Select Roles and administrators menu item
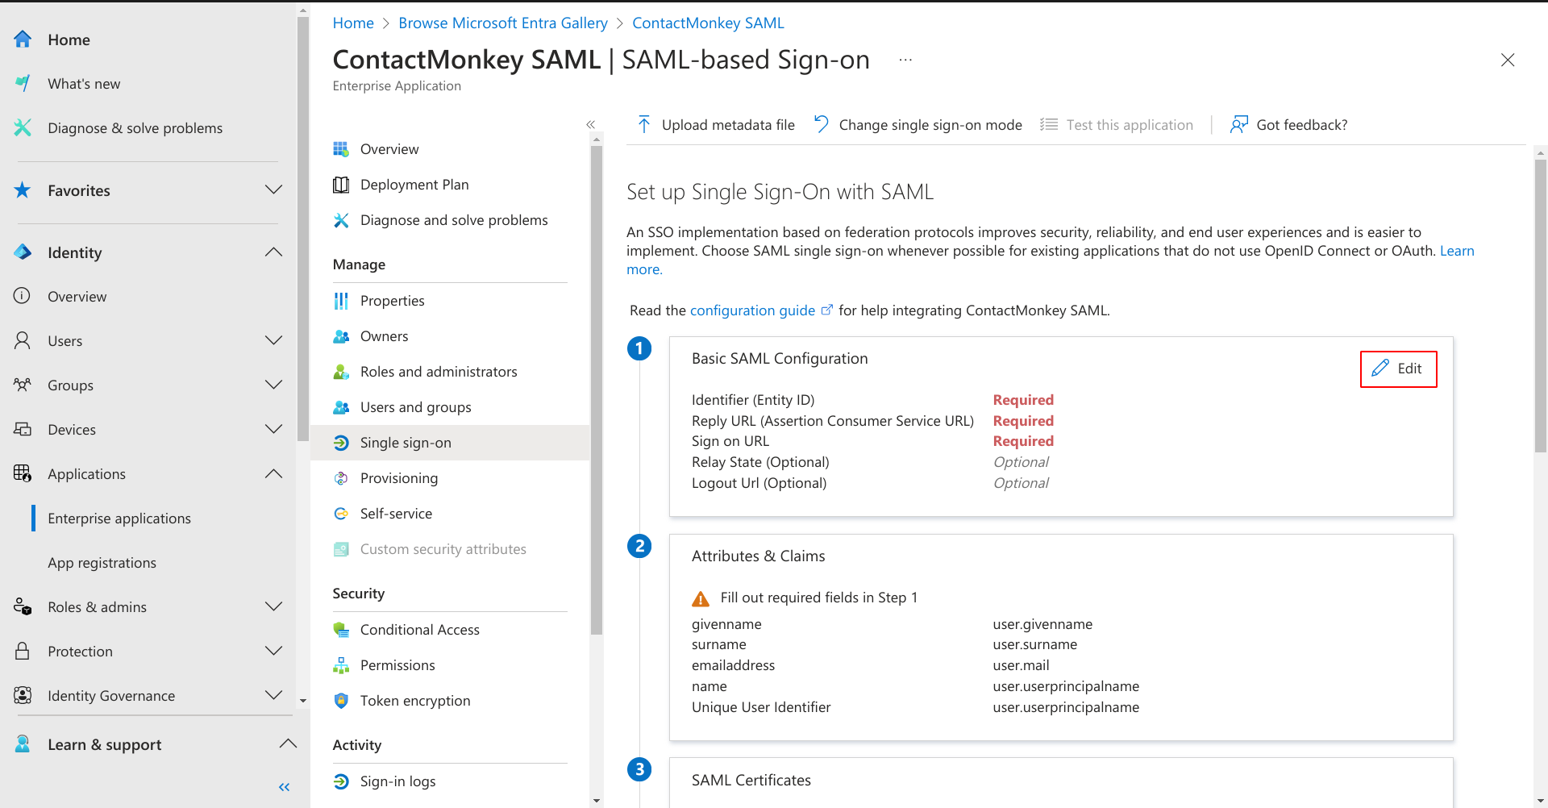This screenshot has height=808, width=1548. click(x=439, y=372)
